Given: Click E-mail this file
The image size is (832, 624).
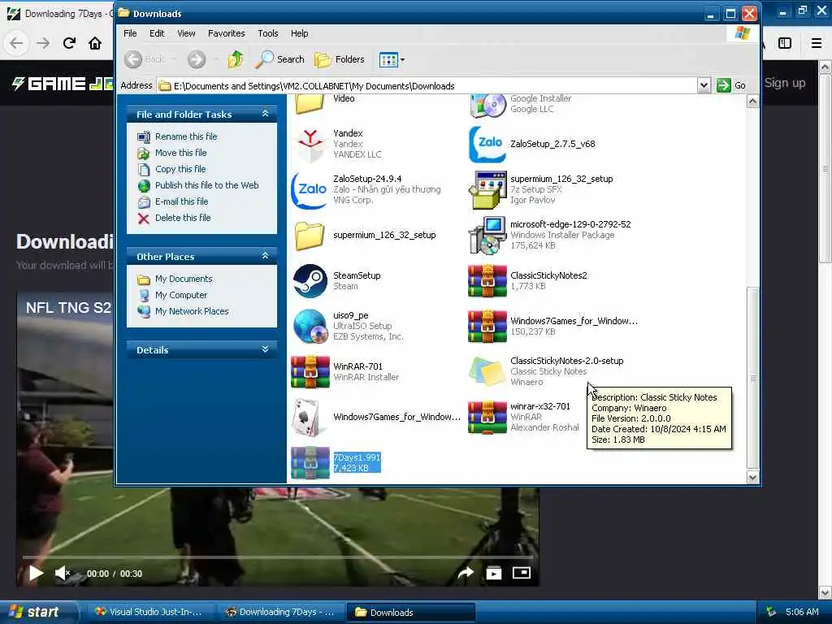Looking at the screenshot, I should [181, 201].
